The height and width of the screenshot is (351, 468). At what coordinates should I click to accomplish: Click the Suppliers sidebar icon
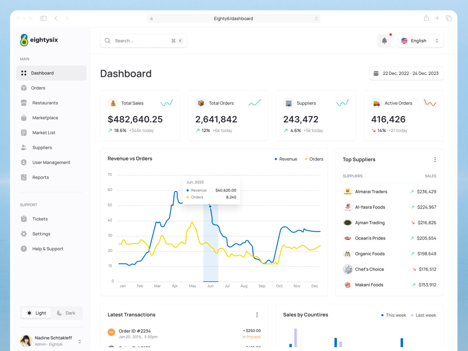tap(24, 147)
